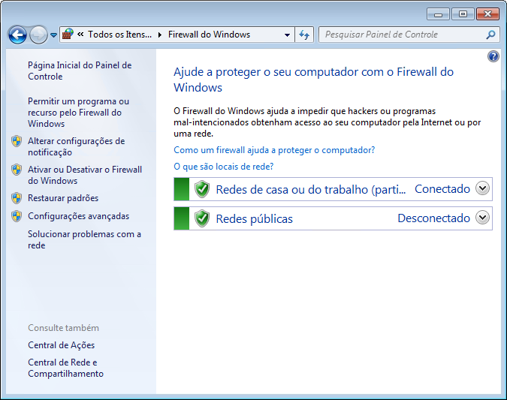Open the address bar history dropdown
Screen dimensions: 507x400
pyautogui.click(x=287, y=35)
